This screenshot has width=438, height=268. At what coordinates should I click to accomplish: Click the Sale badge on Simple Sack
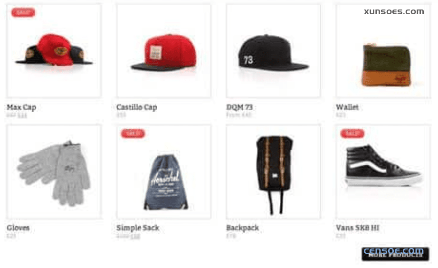click(133, 134)
